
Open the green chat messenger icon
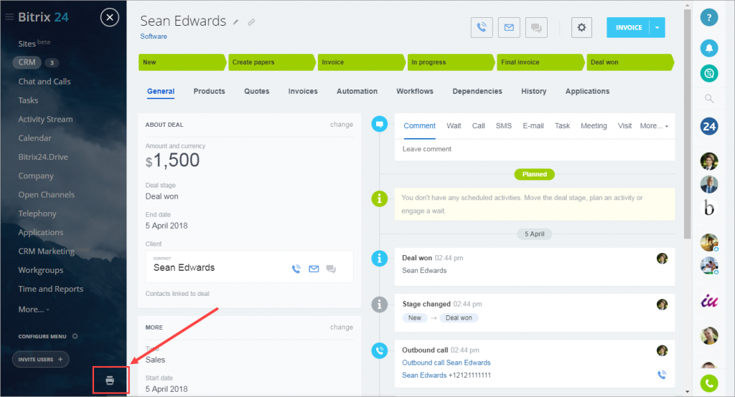coord(709,74)
